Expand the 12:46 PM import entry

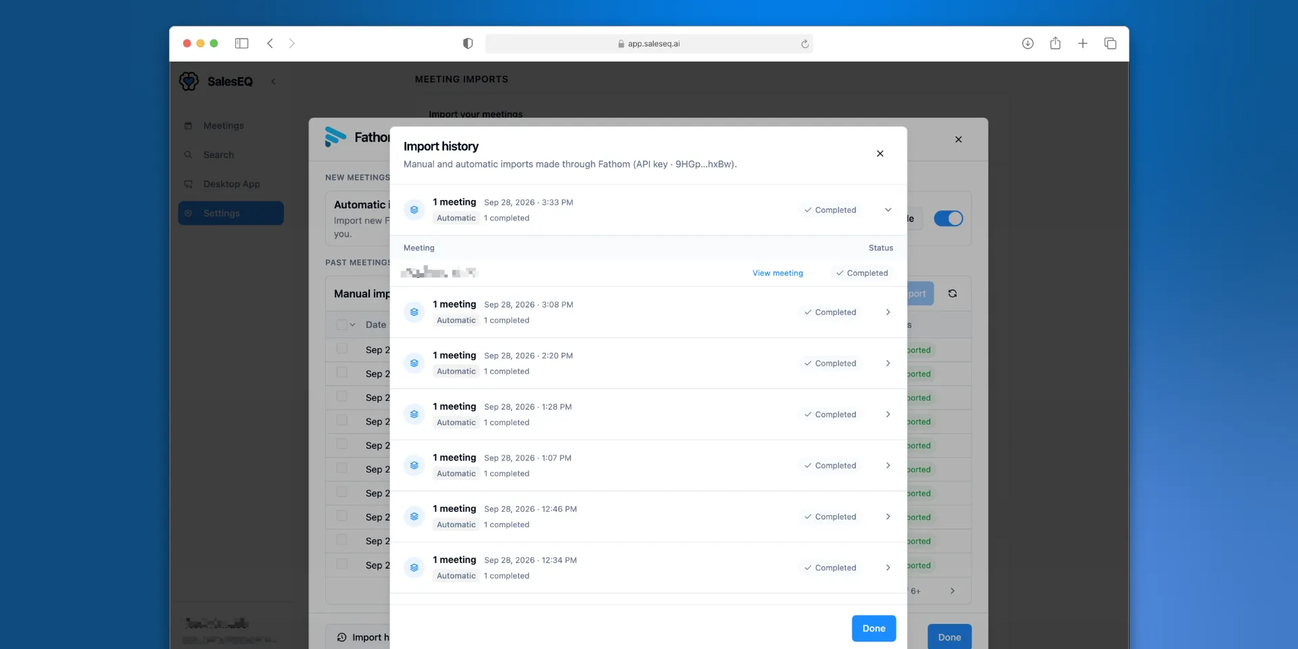pyautogui.click(x=888, y=516)
